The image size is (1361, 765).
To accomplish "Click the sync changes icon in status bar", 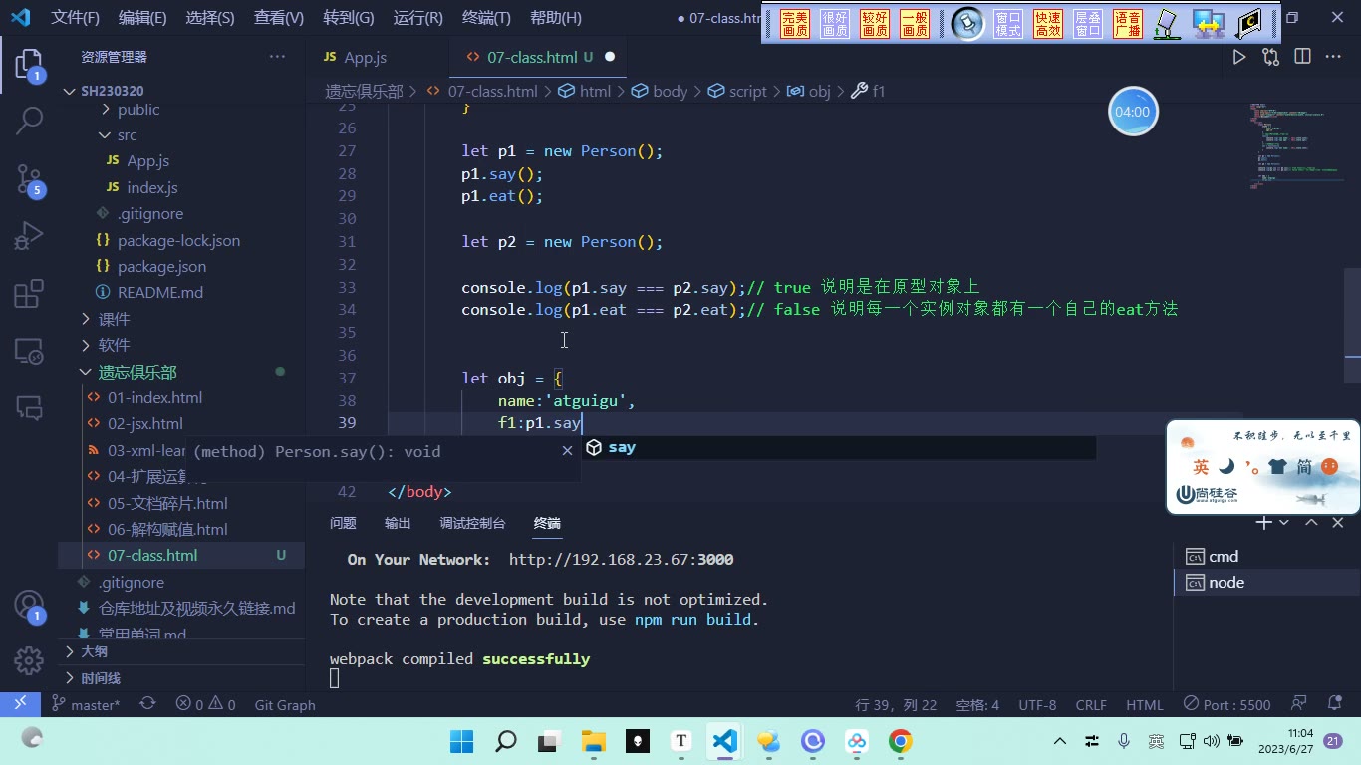I will [147, 704].
